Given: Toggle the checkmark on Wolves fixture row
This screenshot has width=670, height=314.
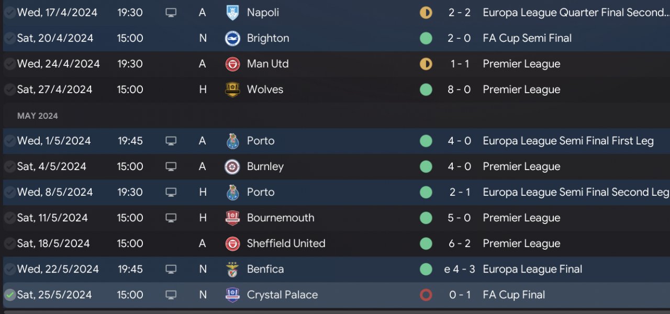Looking at the screenshot, I should (x=9, y=89).
